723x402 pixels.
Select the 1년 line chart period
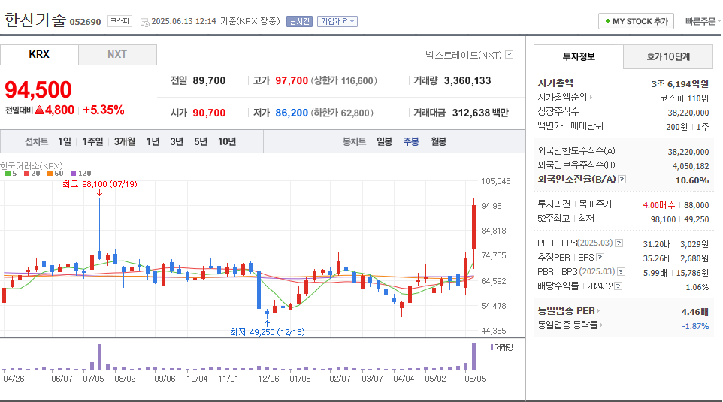pyautogui.click(x=153, y=141)
